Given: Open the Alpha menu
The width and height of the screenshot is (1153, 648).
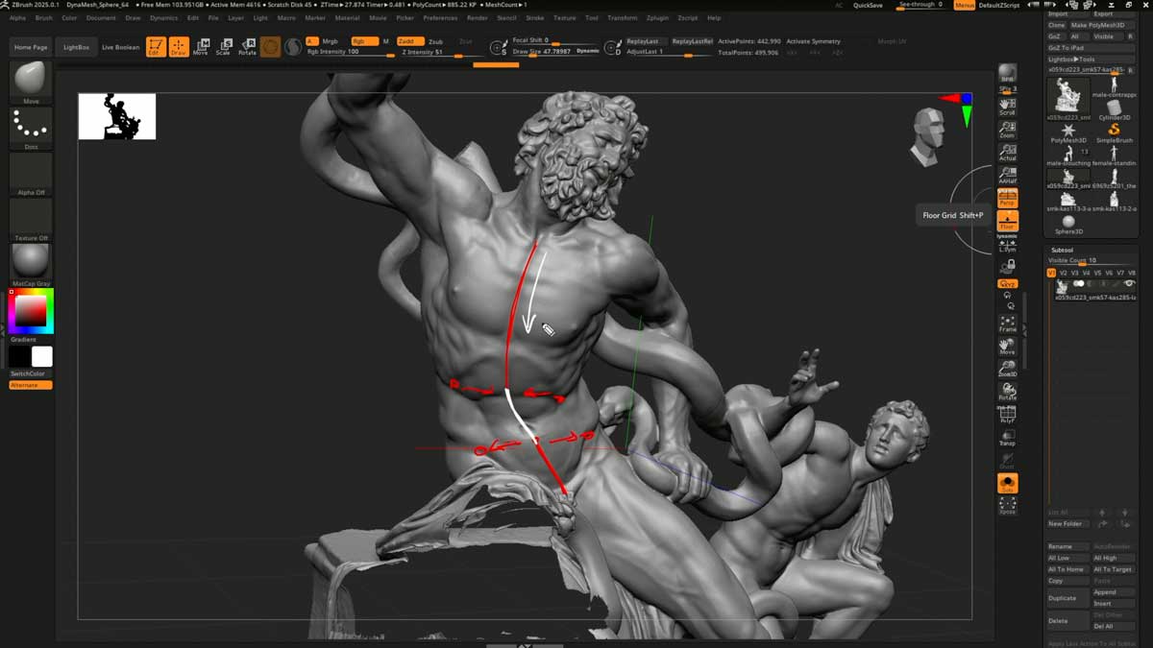Looking at the screenshot, I should coord(17,17).
